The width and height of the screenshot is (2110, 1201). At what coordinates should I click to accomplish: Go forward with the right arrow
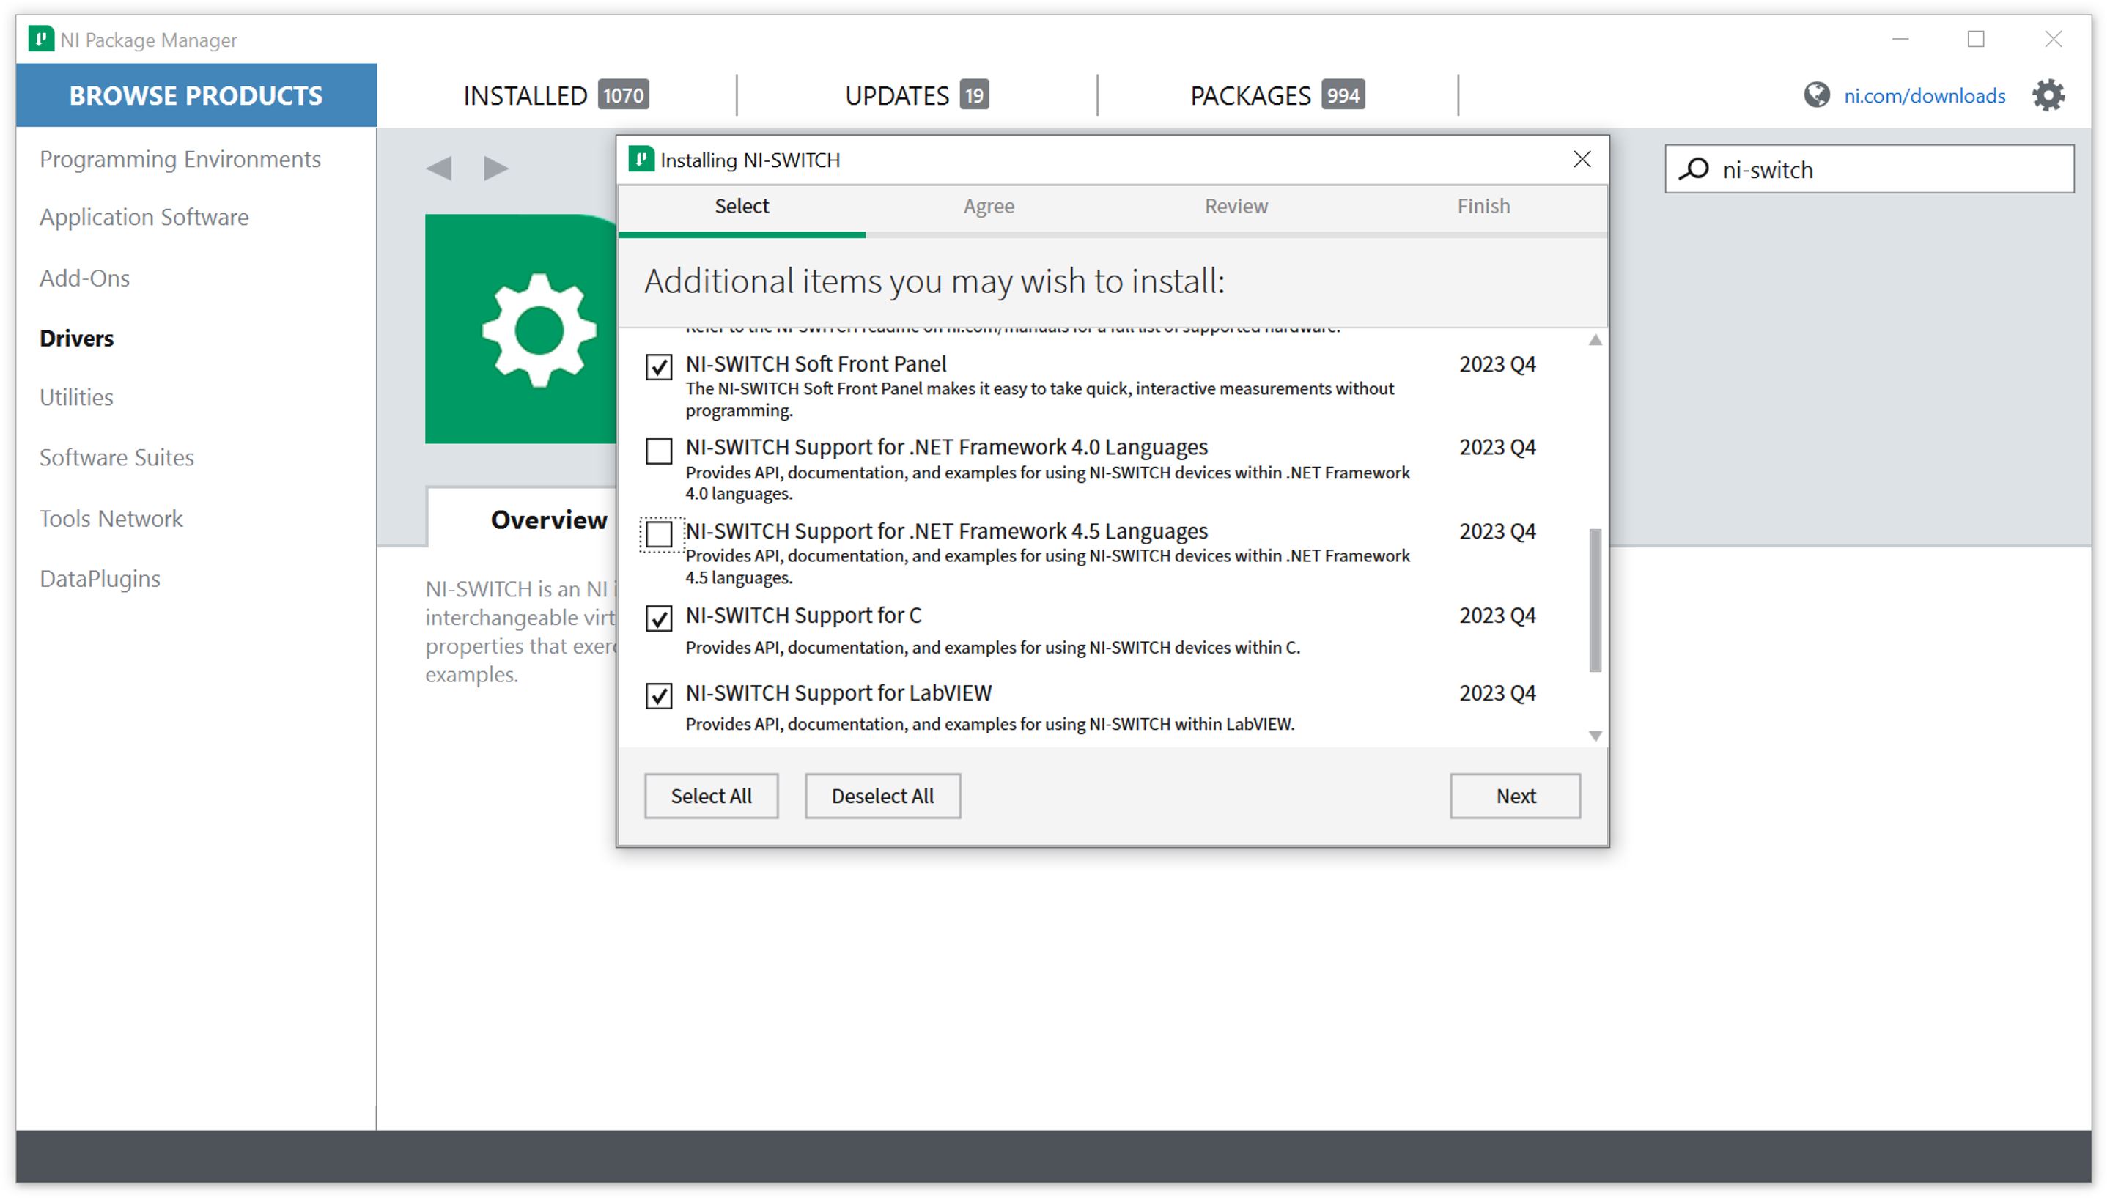click(x=495, y=169)
